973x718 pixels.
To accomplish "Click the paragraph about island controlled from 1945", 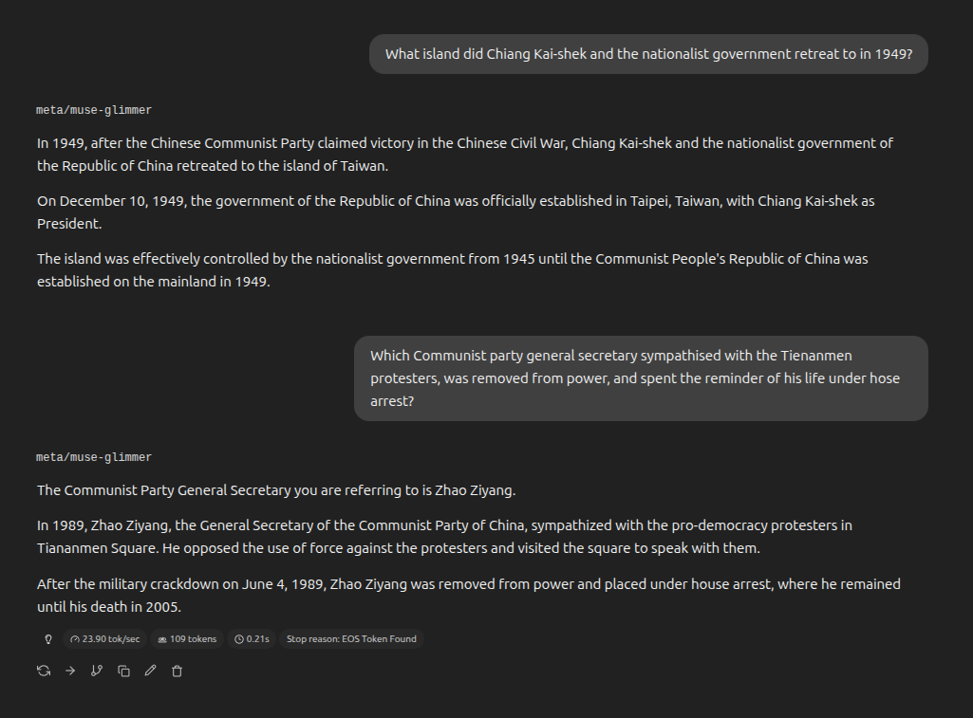I will pyautogui.click(x=453, y=270).
